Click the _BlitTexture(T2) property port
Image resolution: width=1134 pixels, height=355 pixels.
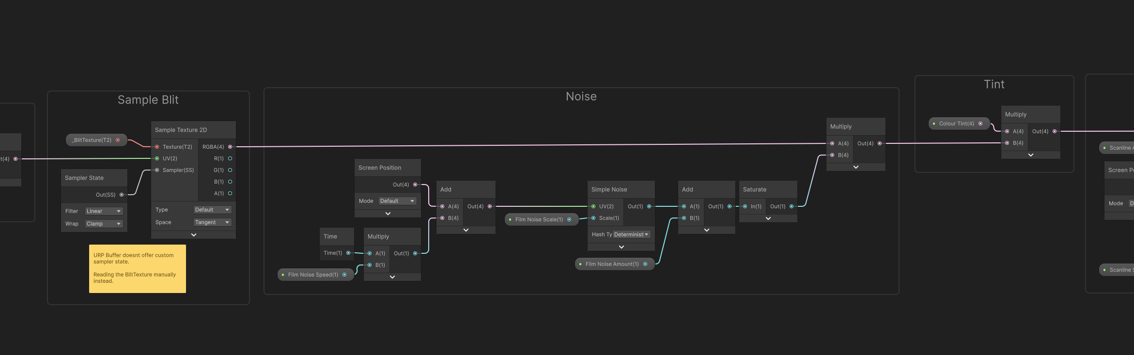coord(118,140)
